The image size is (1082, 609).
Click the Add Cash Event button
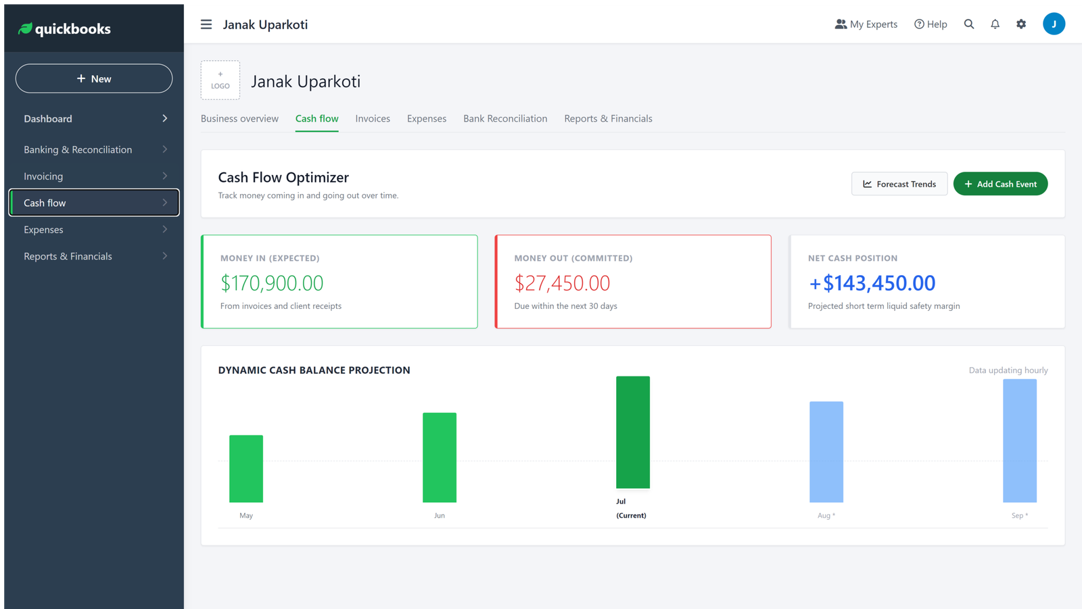pyautogui.click(x=1000, y=184)
